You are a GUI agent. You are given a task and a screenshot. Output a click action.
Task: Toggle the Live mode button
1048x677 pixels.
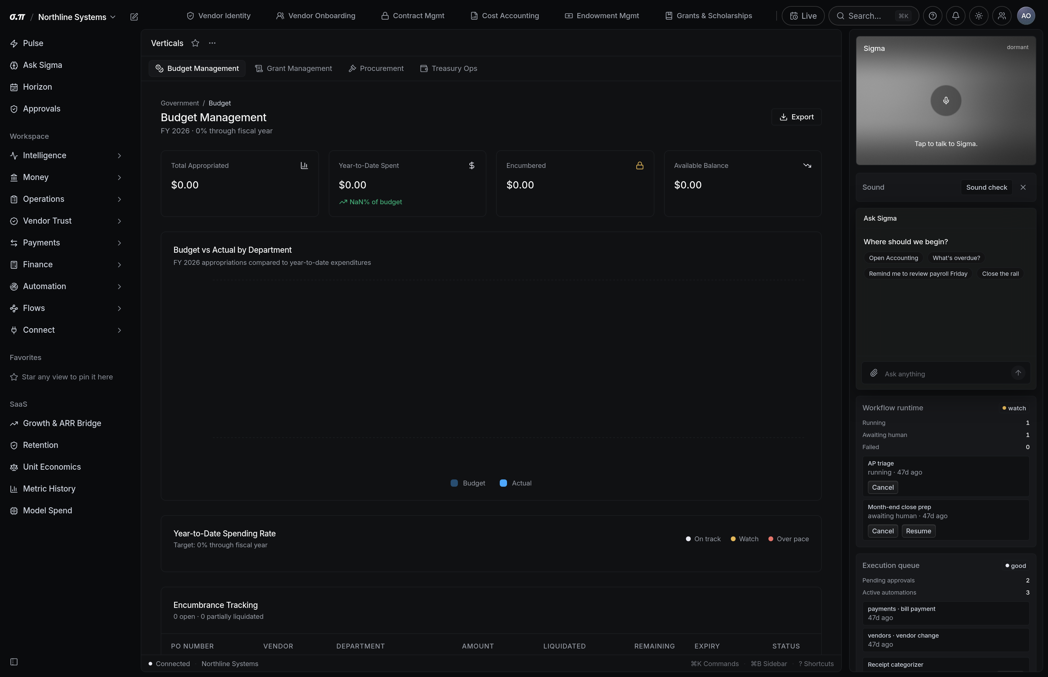803,16
